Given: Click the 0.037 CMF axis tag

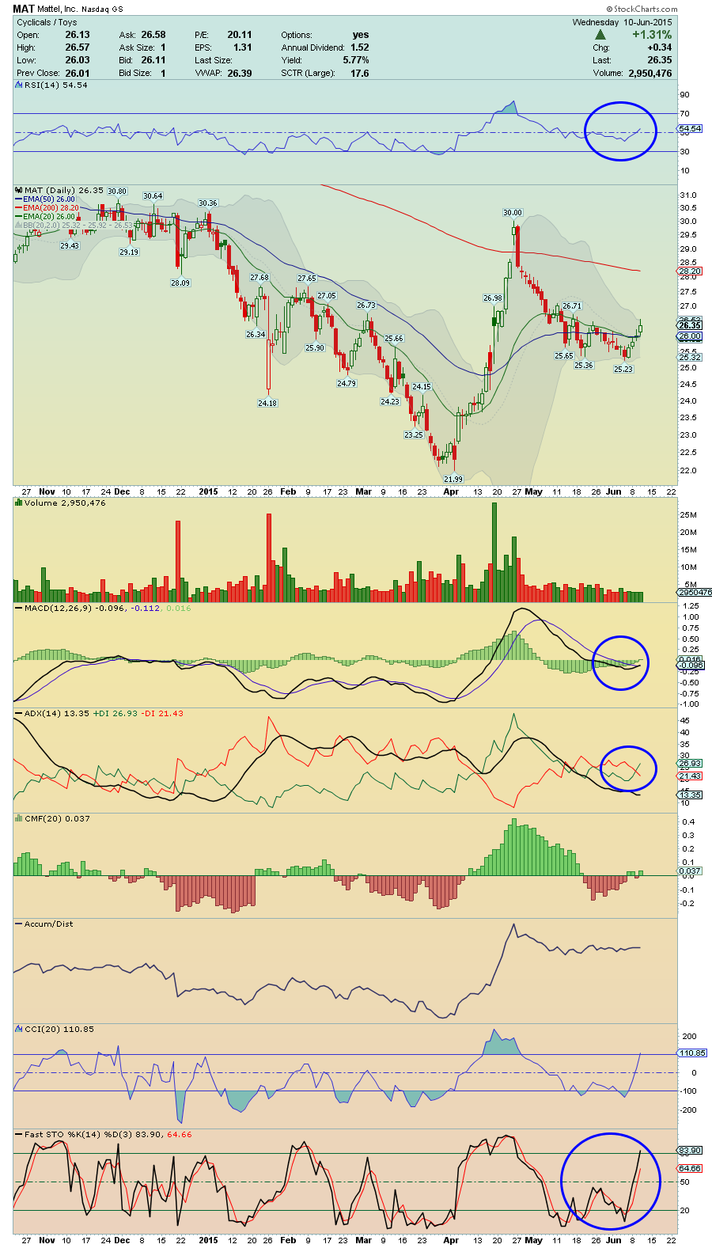Looking at the screenshot, I should click(x=690, y=871).
